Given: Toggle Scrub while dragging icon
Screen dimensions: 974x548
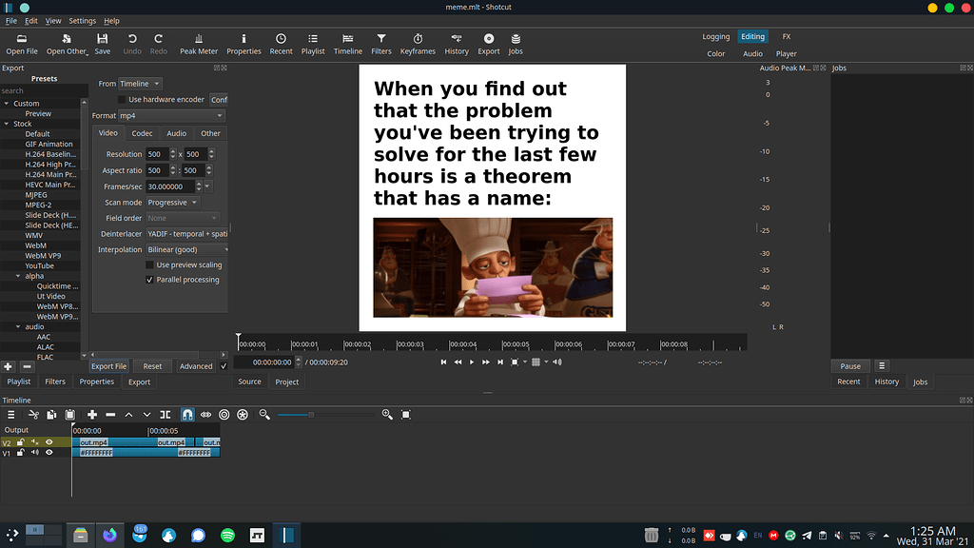Looking at the screenshot, I should [205, 415].
